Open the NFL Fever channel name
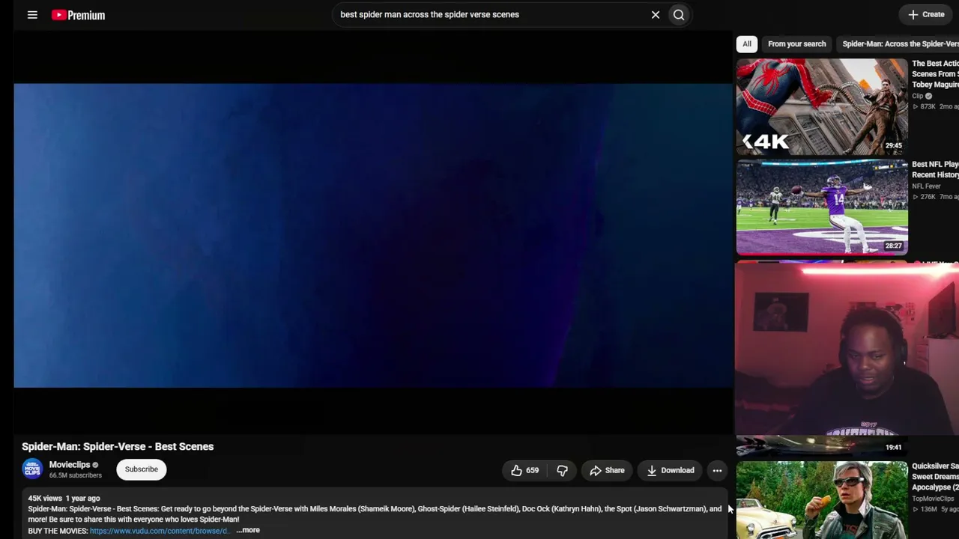Screen dimensions: 959x539 coord(926,186)
